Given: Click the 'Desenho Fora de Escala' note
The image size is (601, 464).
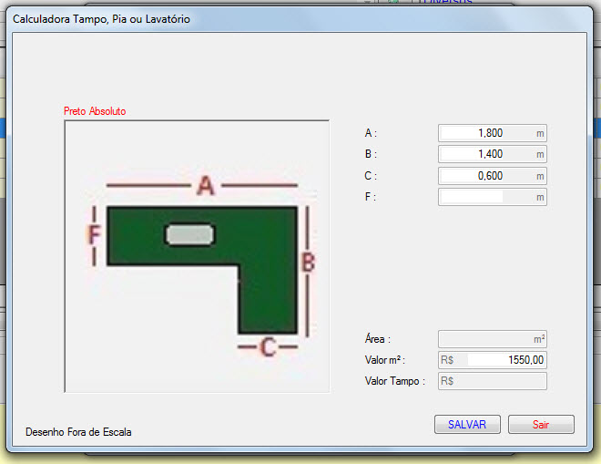Looking at the screenshot, I should pyautogui.click(x=78, y=432).
